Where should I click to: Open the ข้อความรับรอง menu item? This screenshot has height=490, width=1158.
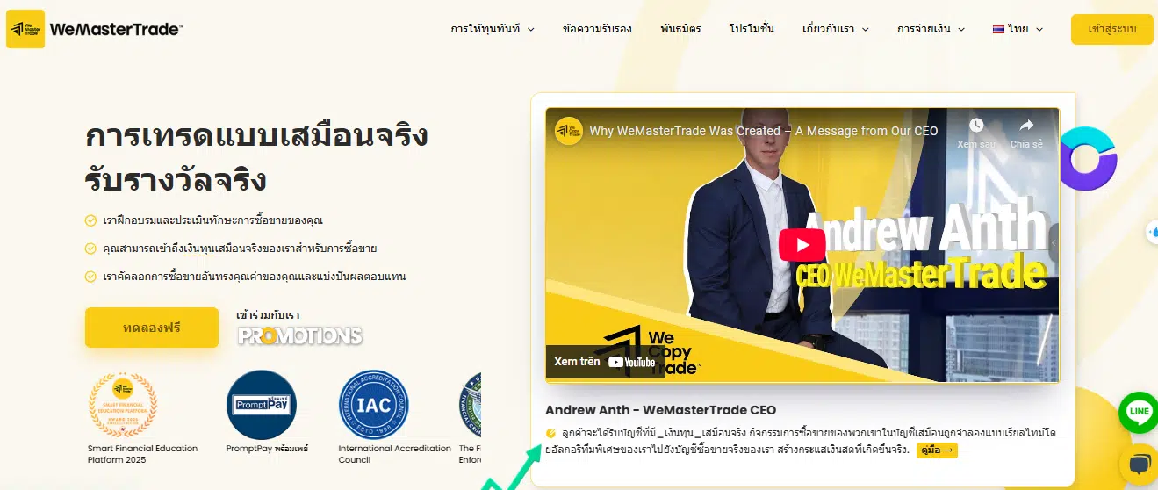pos(597,29)
